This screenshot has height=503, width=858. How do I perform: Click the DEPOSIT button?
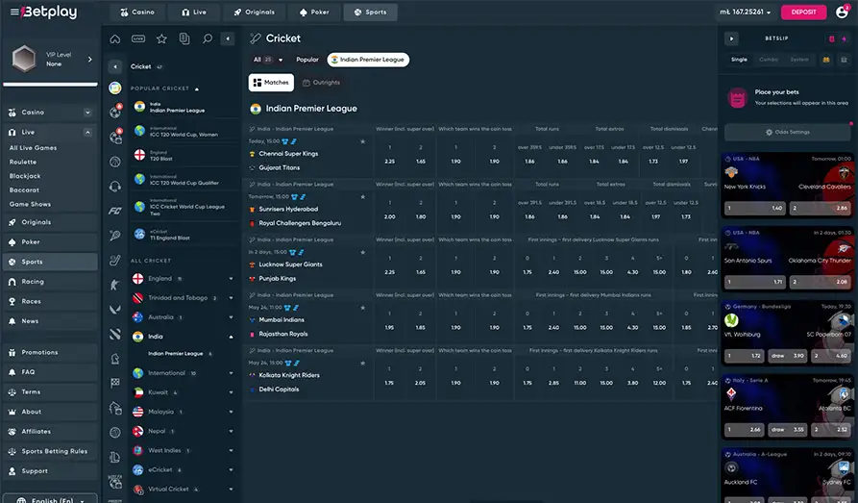tap(804, 13)
